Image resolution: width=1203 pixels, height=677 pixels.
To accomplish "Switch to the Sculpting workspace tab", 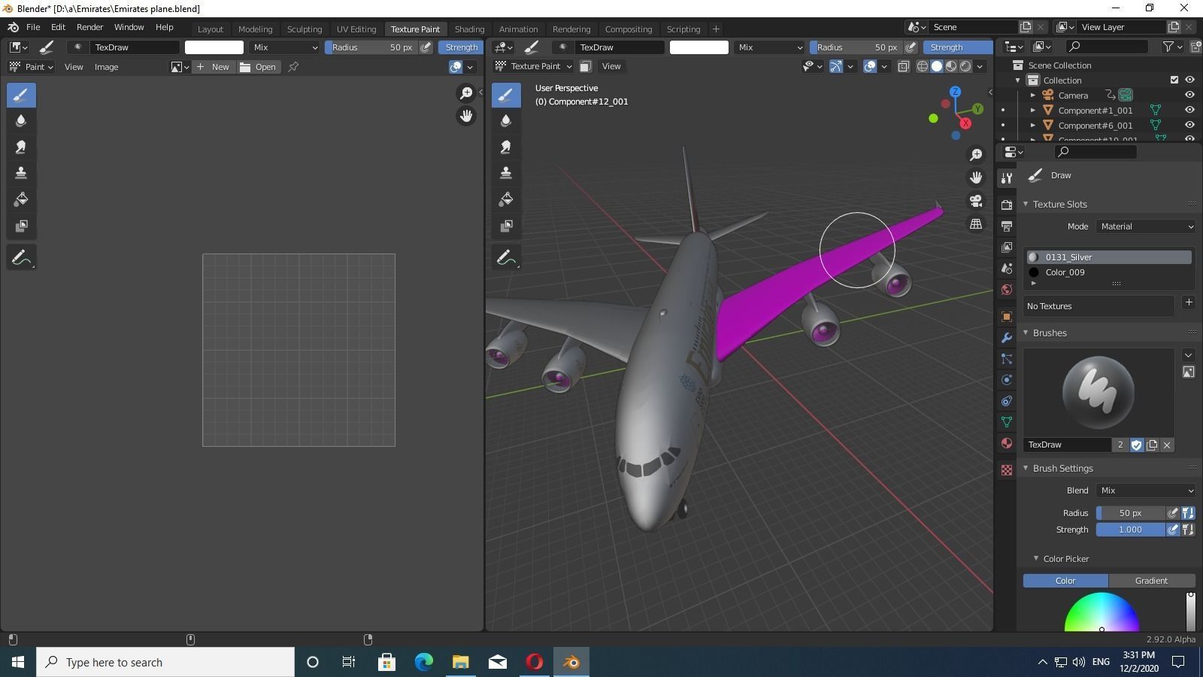I will 305,29.
